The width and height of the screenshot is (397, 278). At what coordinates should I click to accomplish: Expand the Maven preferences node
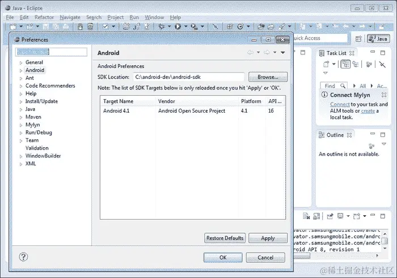(x=21, y=117)
